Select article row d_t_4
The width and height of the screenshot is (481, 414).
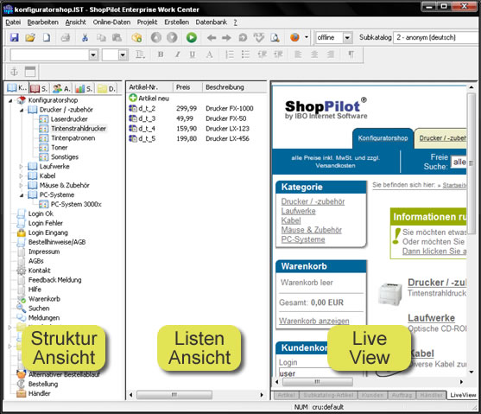click(197, 129)
